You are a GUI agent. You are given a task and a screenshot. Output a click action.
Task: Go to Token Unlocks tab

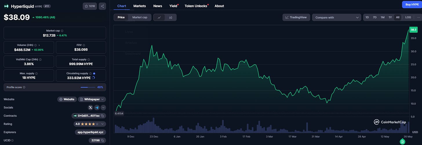196,6
